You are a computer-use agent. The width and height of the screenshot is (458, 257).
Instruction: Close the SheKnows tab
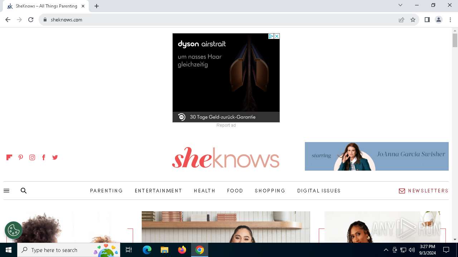[x=83, y=6]
